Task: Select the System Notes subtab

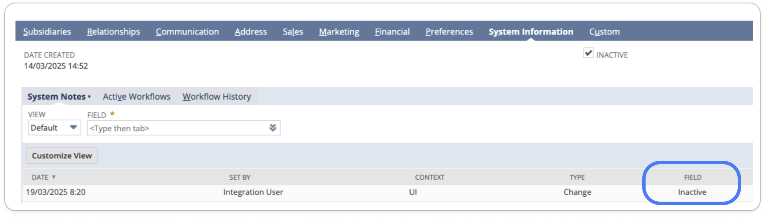Action: point(57,97)
